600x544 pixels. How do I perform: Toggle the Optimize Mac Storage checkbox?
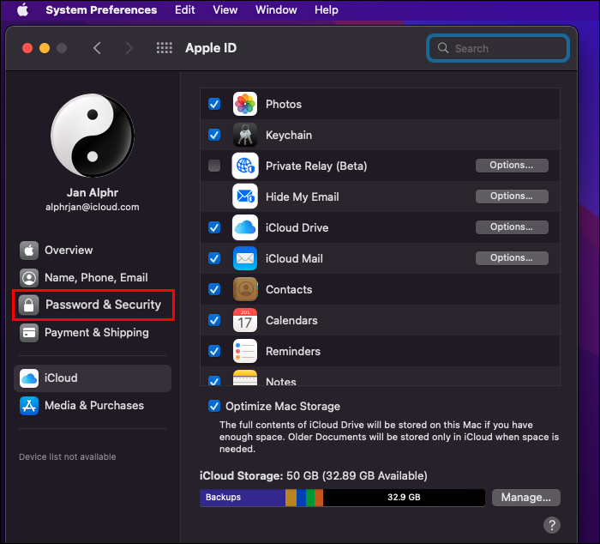click(214, 406)
